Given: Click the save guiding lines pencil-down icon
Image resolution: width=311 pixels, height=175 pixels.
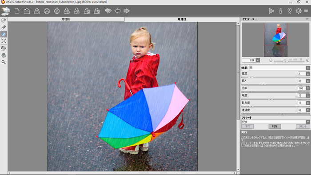Looking at the screenshot, I should [x=97, y=11].
